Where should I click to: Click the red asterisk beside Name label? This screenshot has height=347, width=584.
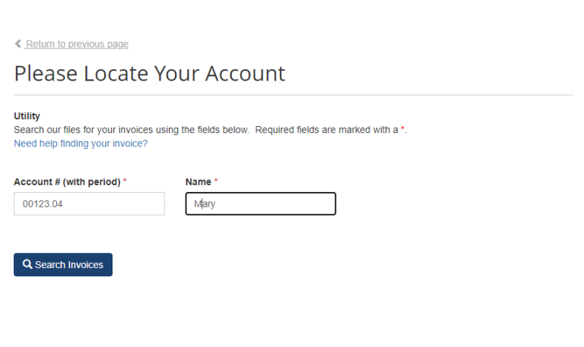[215, 182]
